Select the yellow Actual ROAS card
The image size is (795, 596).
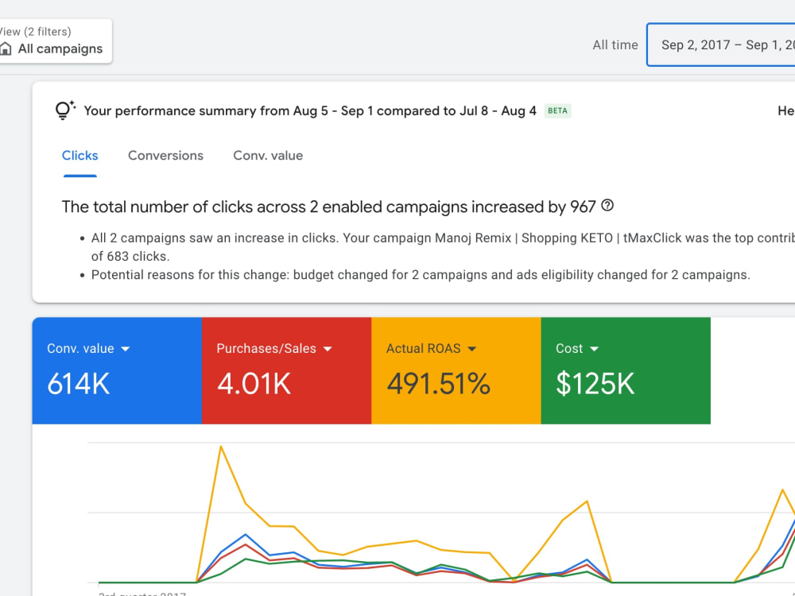coord(456,370)
